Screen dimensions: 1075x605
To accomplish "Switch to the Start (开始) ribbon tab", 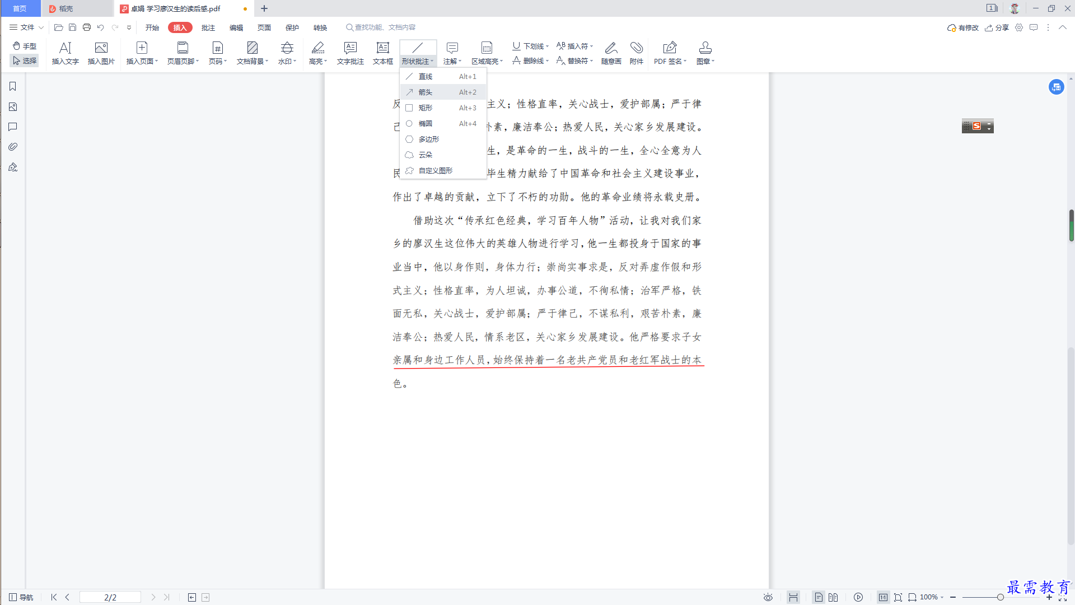I will click(x=152, y=27).
